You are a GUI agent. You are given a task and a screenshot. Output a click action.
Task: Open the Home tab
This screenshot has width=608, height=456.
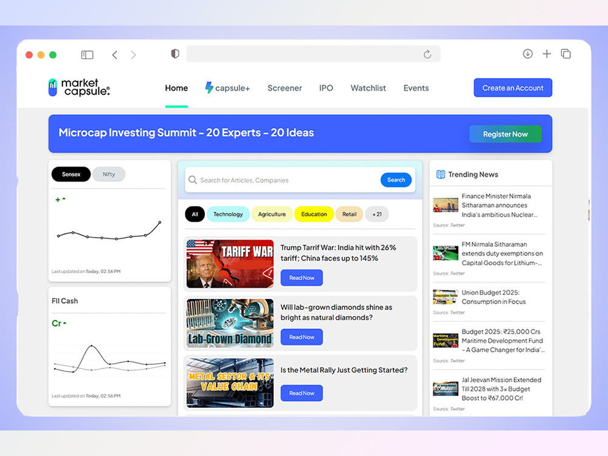pos(176,88)
